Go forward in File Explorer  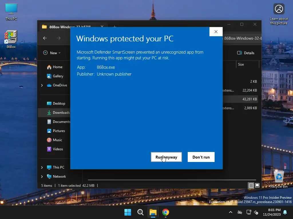click(x=59, y=38)
